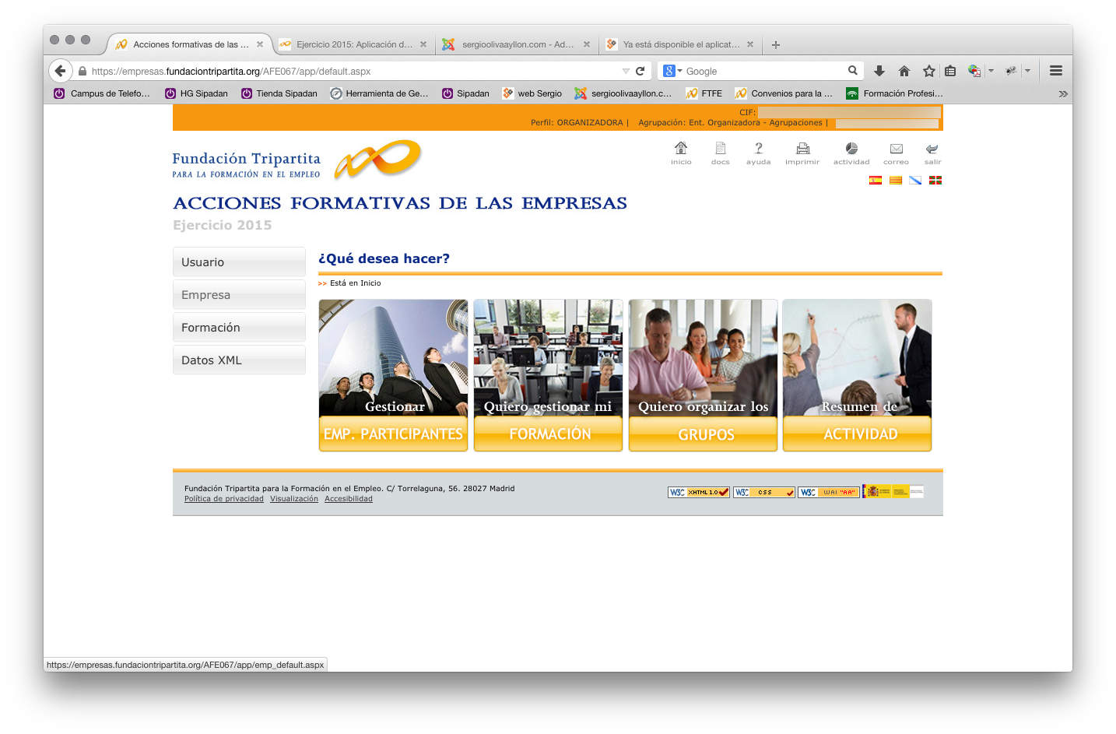Image resolution: width=1116 pixels, height=734 pixels.
Task: Bookmark this page with the star icon
Action: tap(929, 71)
